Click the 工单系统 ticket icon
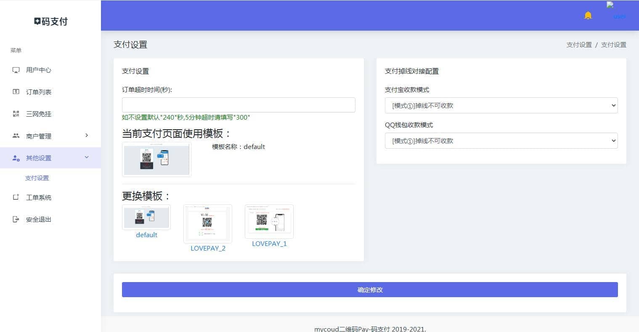The height and width of the screenshot is (332, 639). (16, 197)
